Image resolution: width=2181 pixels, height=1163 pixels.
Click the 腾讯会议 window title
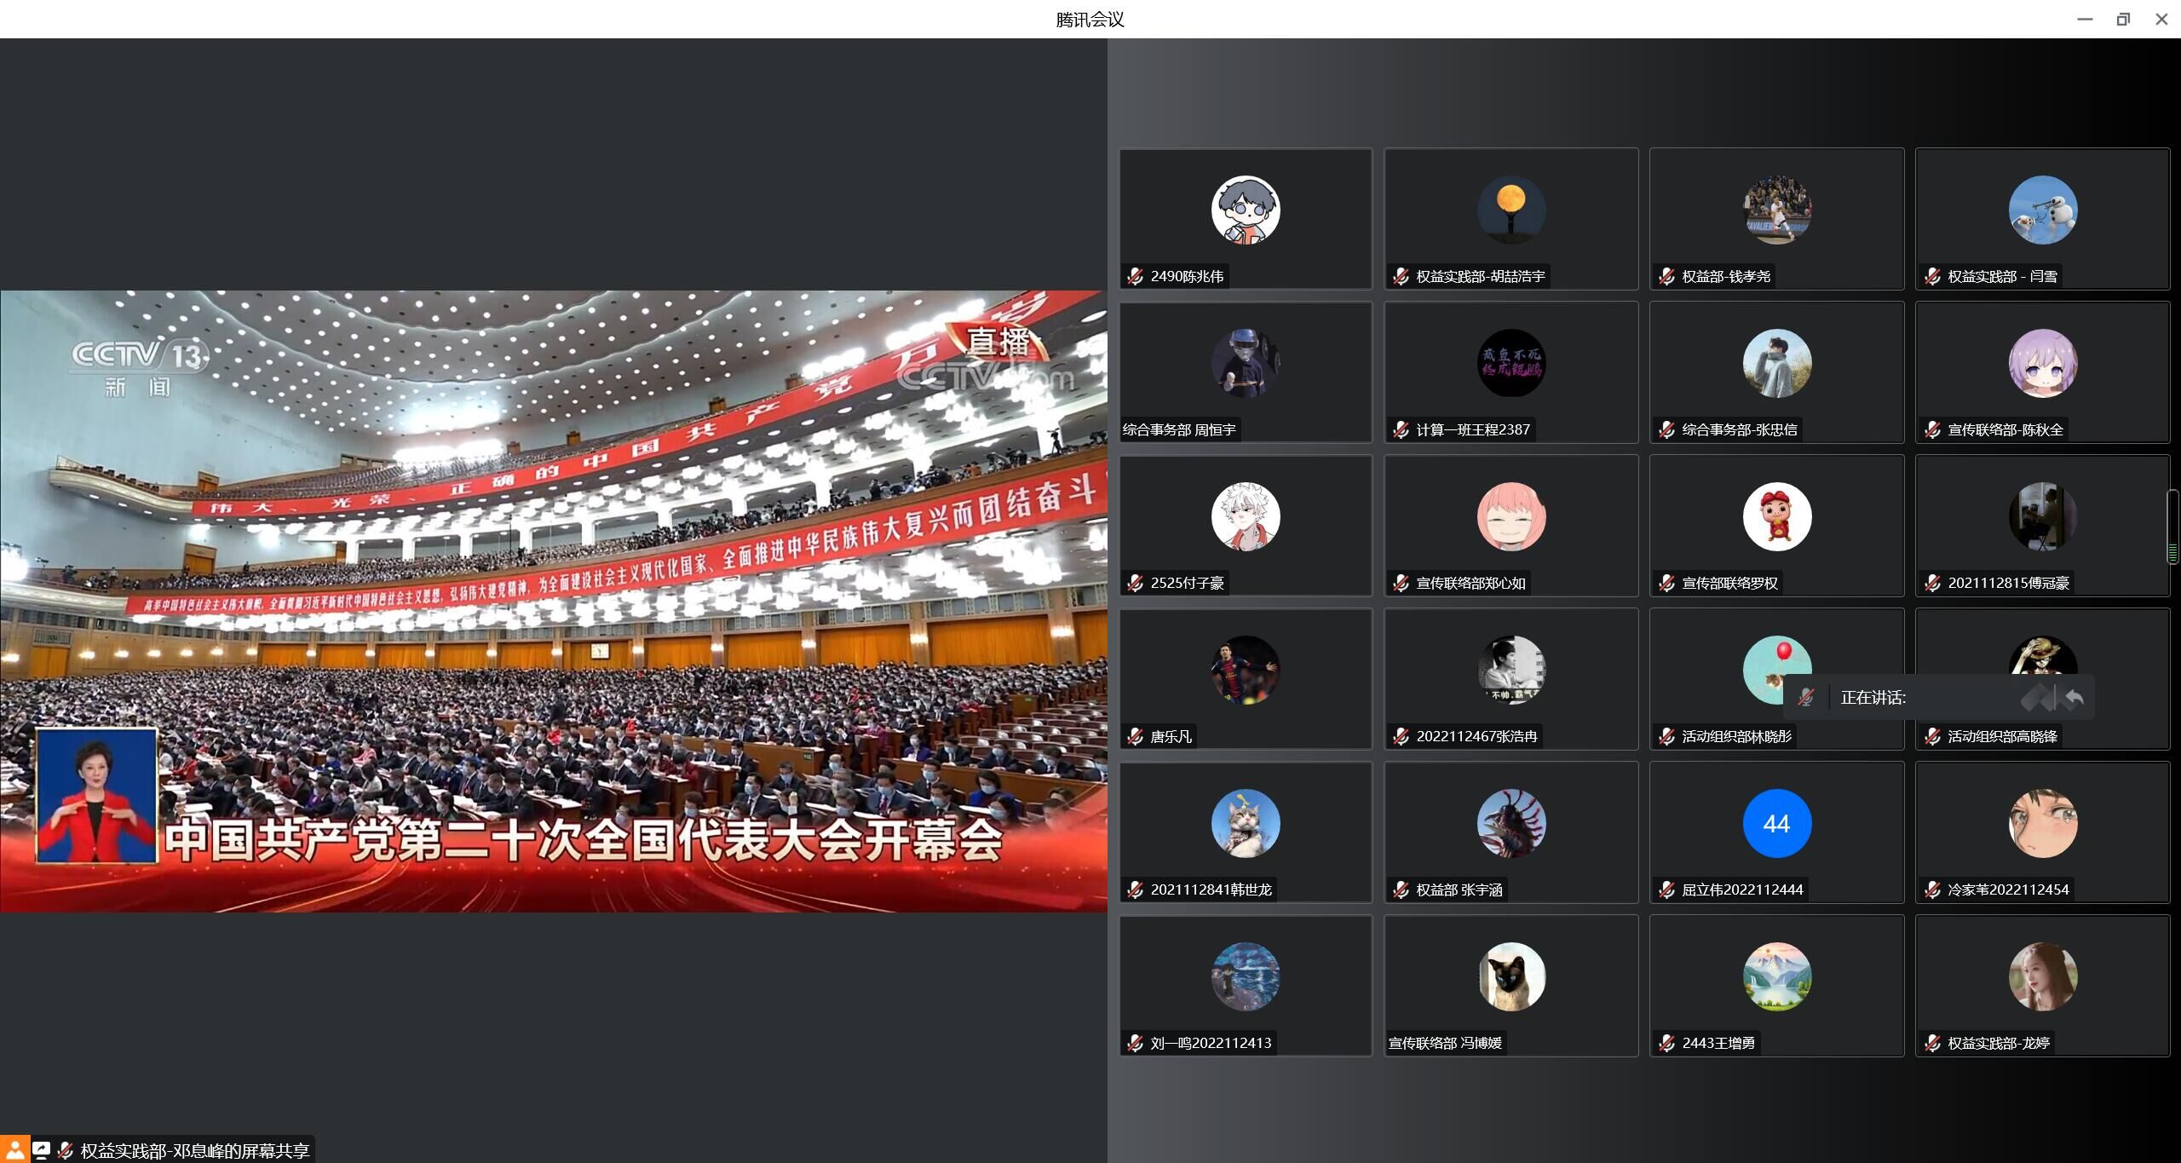[1090, 19]
